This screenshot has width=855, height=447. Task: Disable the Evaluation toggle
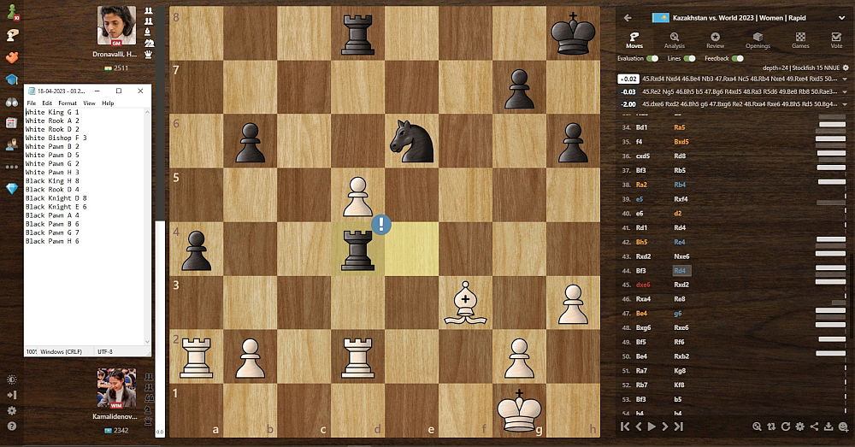click(x=653, y=58)
